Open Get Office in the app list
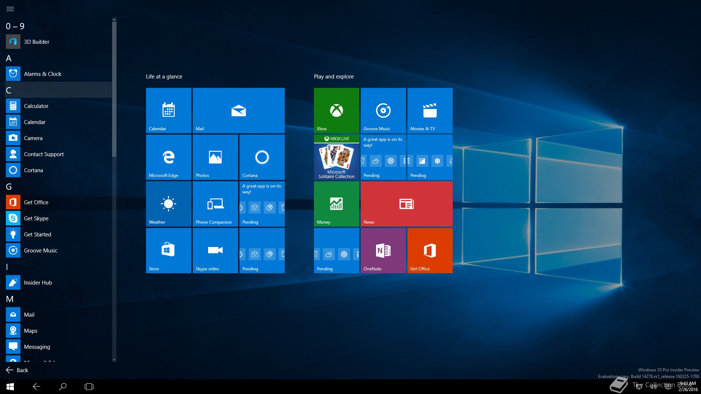 [x=58, y=202]
